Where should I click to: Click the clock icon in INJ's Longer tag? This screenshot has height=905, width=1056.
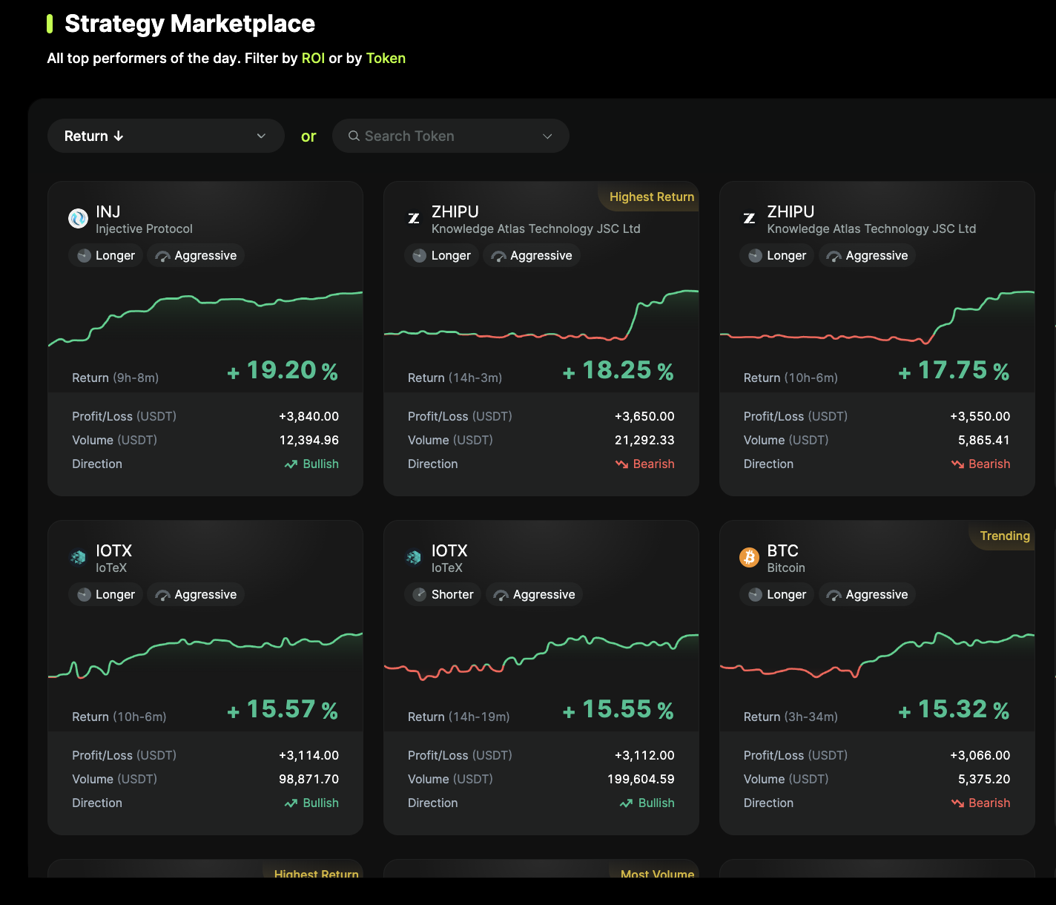pos(84,256)
